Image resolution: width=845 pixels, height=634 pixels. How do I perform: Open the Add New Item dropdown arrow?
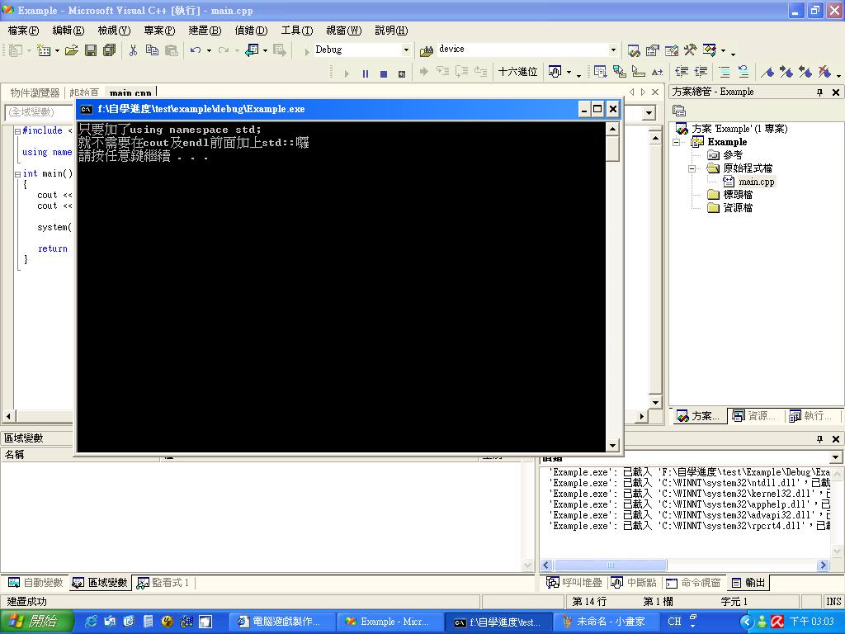pyautogui.click(x=57, y=50)
